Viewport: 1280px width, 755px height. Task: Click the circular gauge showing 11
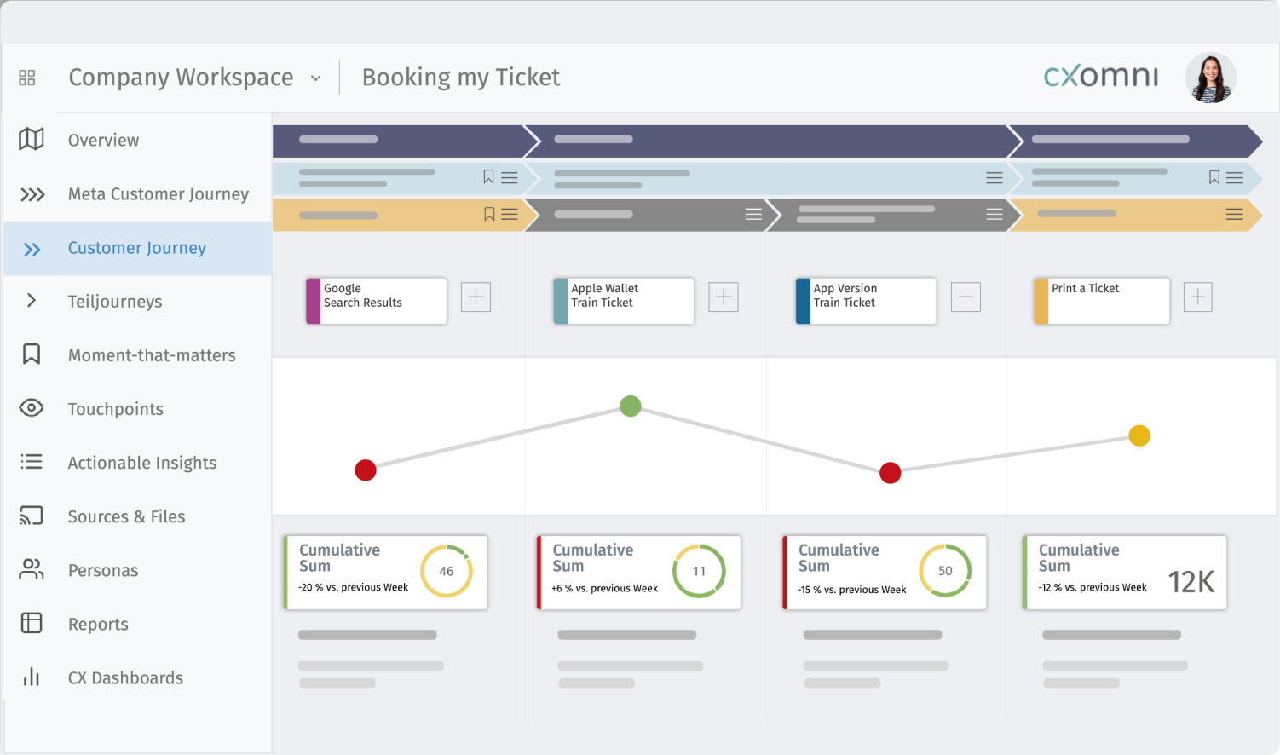click(x=699, y=571)
